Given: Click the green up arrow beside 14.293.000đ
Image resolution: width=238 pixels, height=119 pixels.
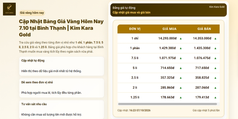Looking at the screenshot, I should [181, 39].
